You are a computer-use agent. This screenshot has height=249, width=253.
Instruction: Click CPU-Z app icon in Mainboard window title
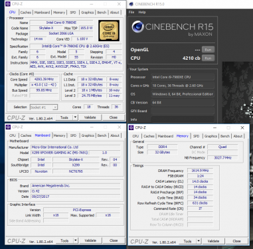click(8, 127)
